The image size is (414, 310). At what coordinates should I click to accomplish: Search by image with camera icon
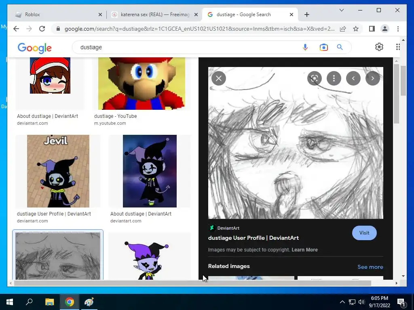(x=324, y=47)
